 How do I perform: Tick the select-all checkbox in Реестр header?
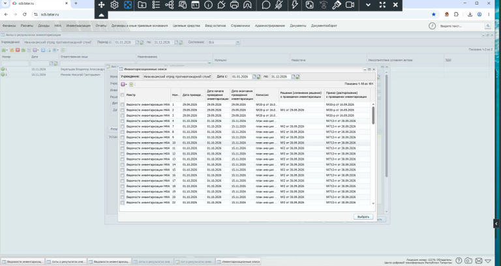[123, 95]
